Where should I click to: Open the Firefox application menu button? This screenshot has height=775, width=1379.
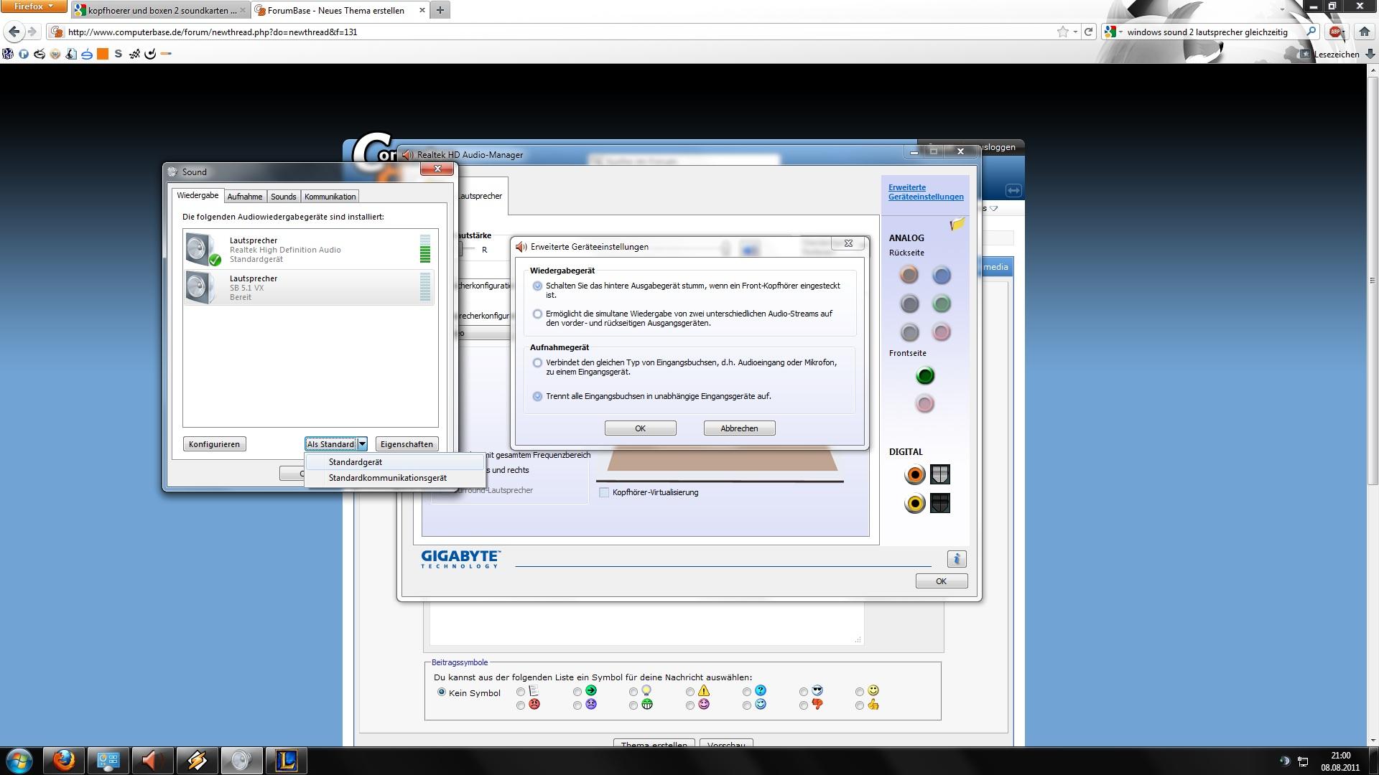click(x=33, y=6)
